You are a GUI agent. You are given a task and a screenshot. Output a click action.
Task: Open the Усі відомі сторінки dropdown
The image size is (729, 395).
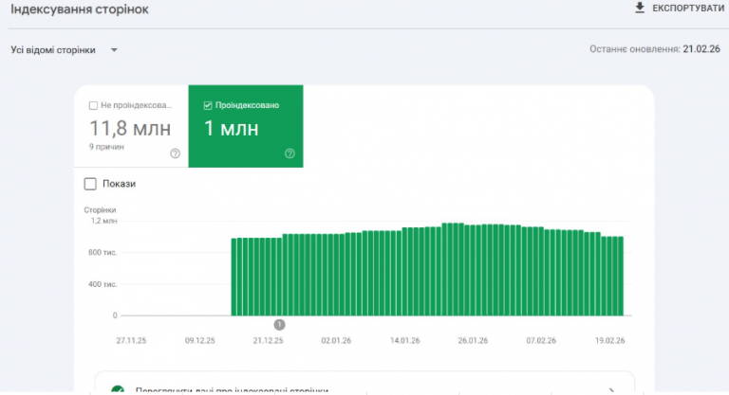(64, 50)
